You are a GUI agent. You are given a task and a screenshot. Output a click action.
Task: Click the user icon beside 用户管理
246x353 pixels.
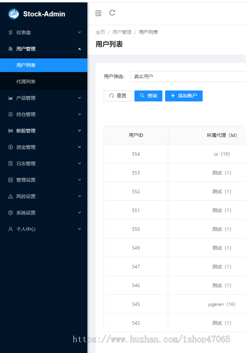pyautogui.click(x=10, y=49)
